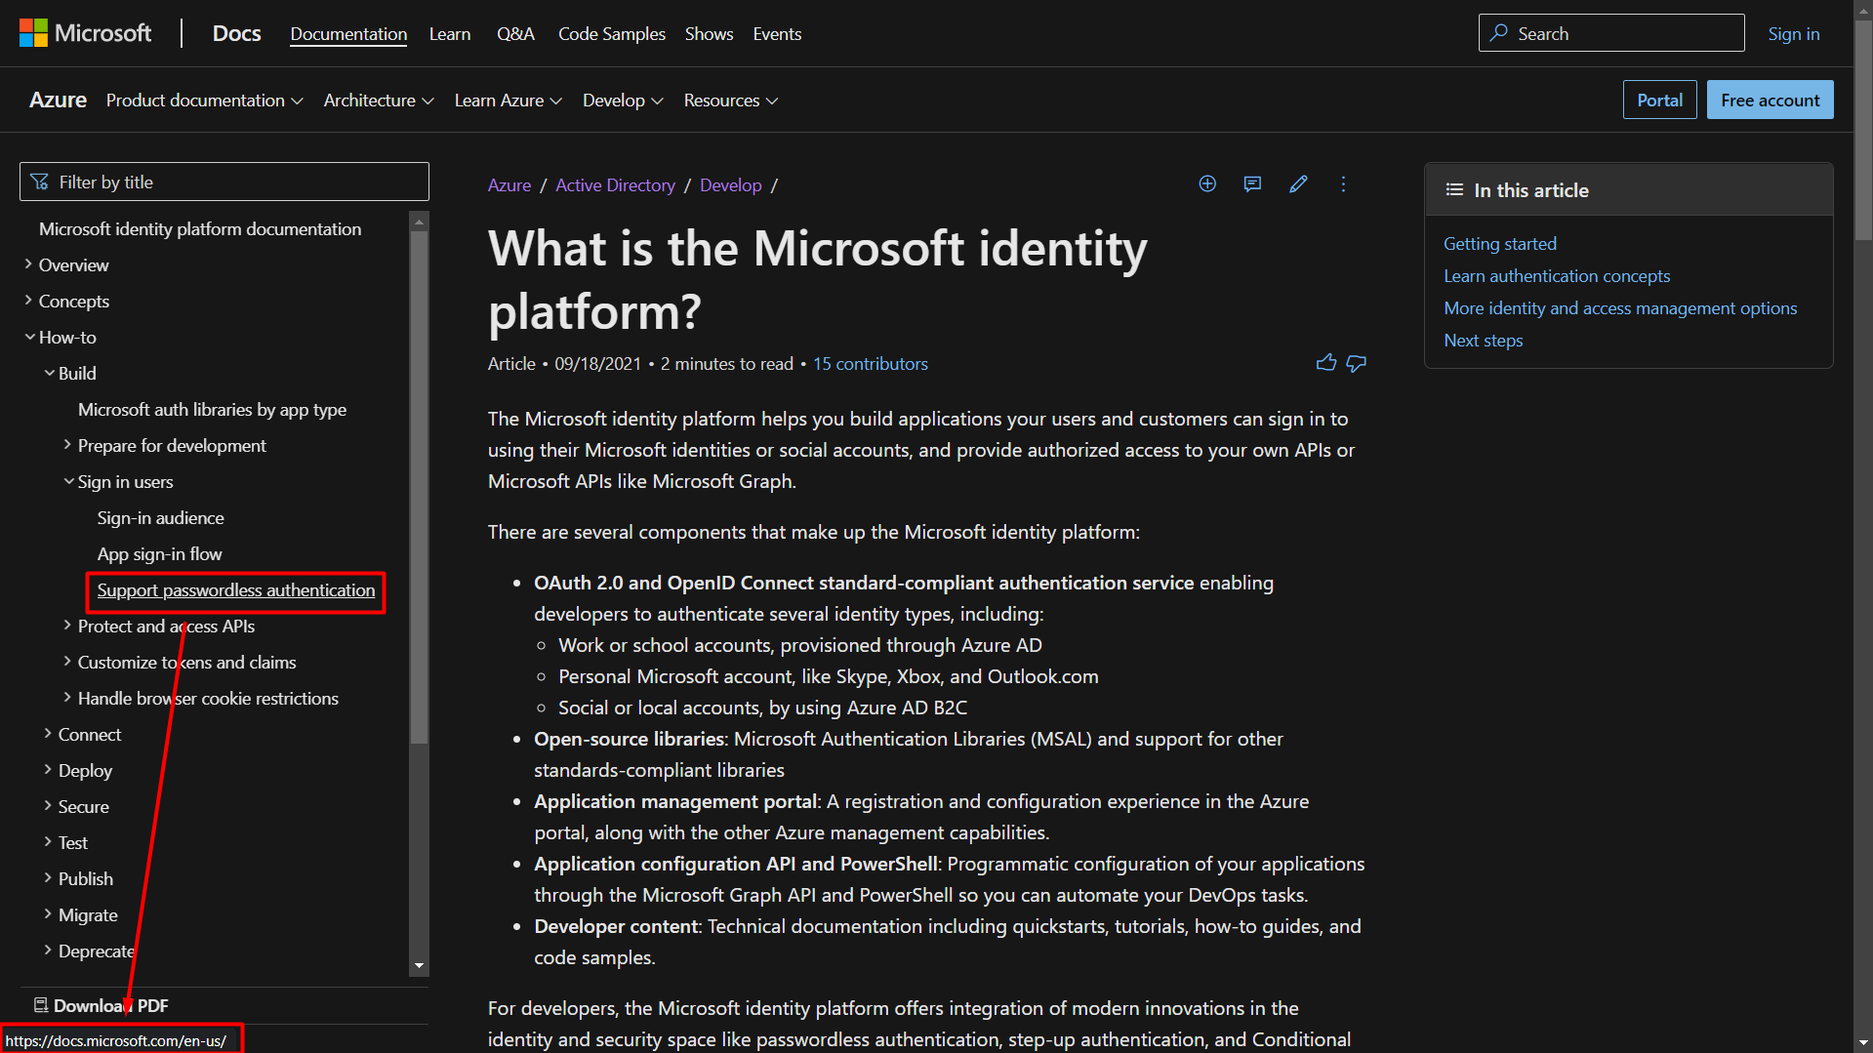The height and width of the screenshot is (1053, 1873).
Task: Open Microsoft auth libraries by app type
Action: [x=212, y=410]
